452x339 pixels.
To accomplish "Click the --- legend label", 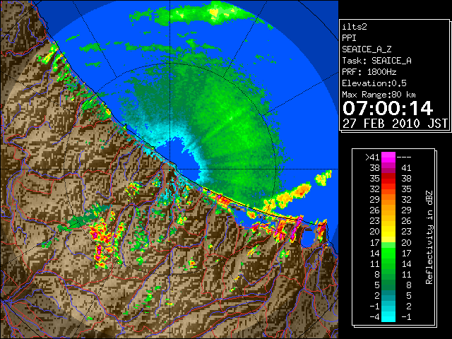I will tap(404, 157).
